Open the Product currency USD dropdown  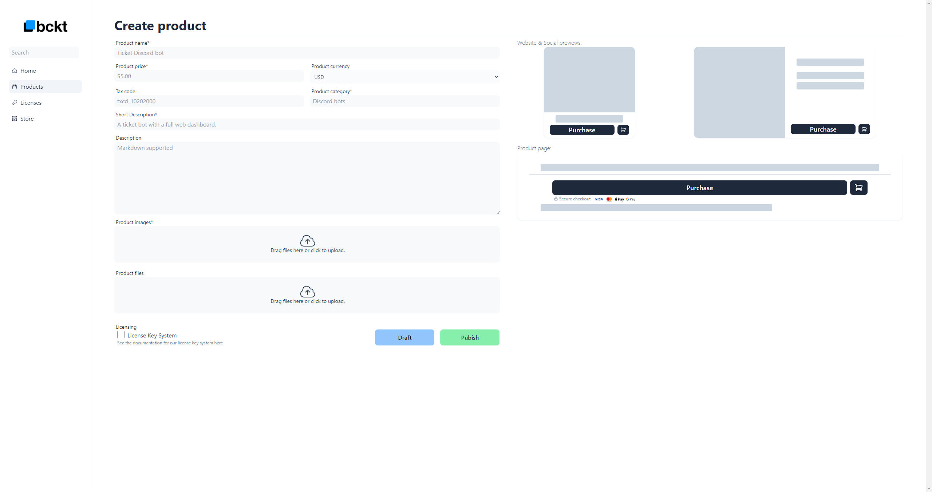(x=404, y=77)
